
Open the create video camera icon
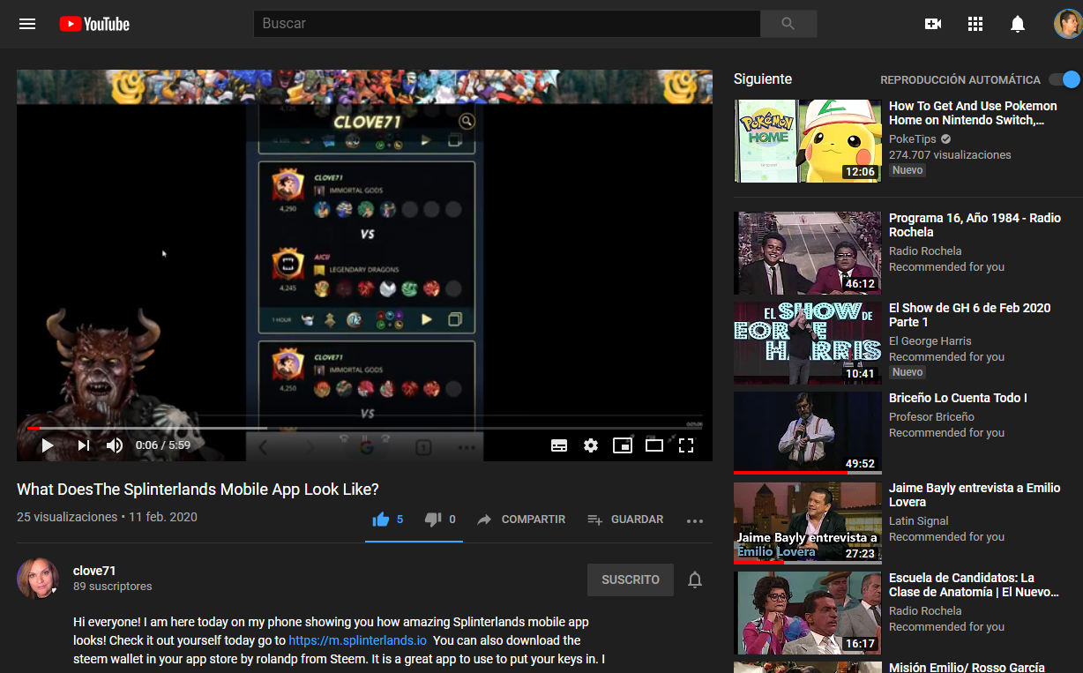tap(933, 24)
